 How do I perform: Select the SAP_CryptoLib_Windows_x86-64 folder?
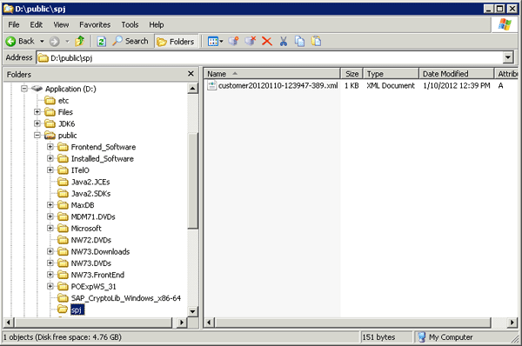pos(126,298)
